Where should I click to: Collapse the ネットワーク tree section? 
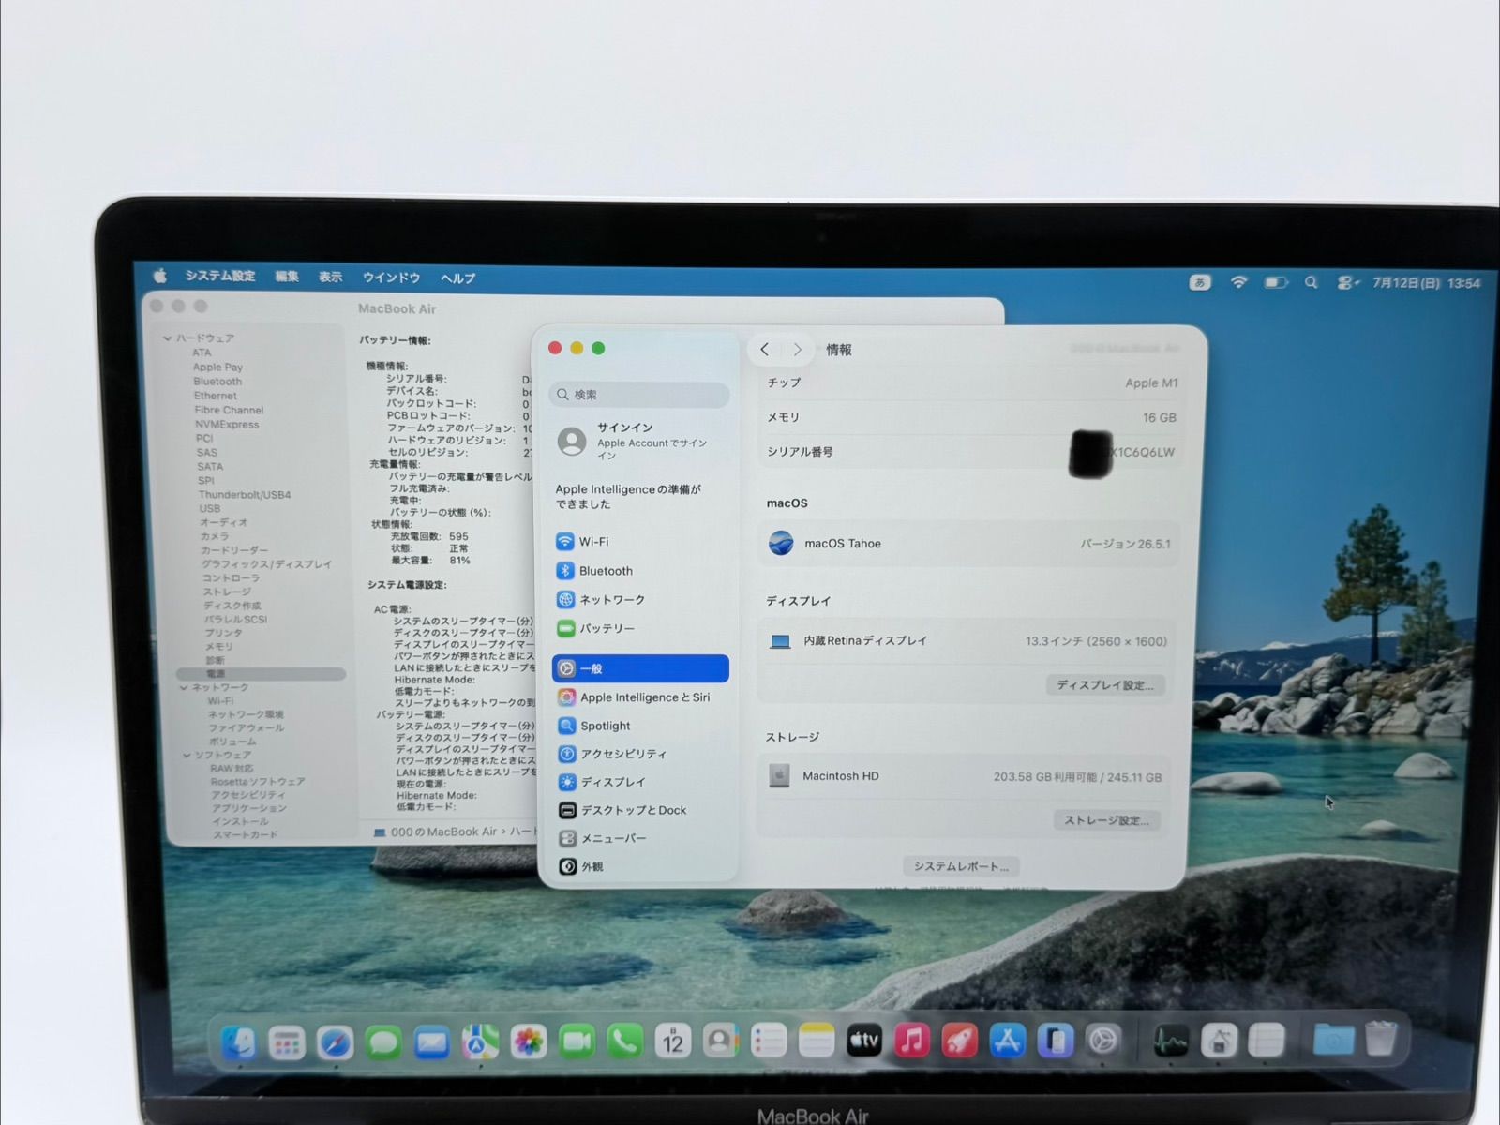click(x=184, y=687)
